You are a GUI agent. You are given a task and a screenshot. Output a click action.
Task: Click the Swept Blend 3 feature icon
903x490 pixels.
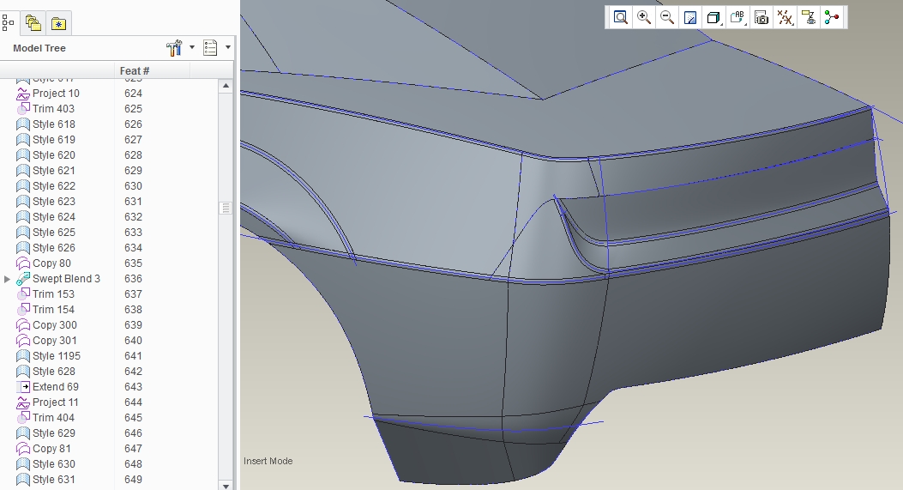point(23,279)
